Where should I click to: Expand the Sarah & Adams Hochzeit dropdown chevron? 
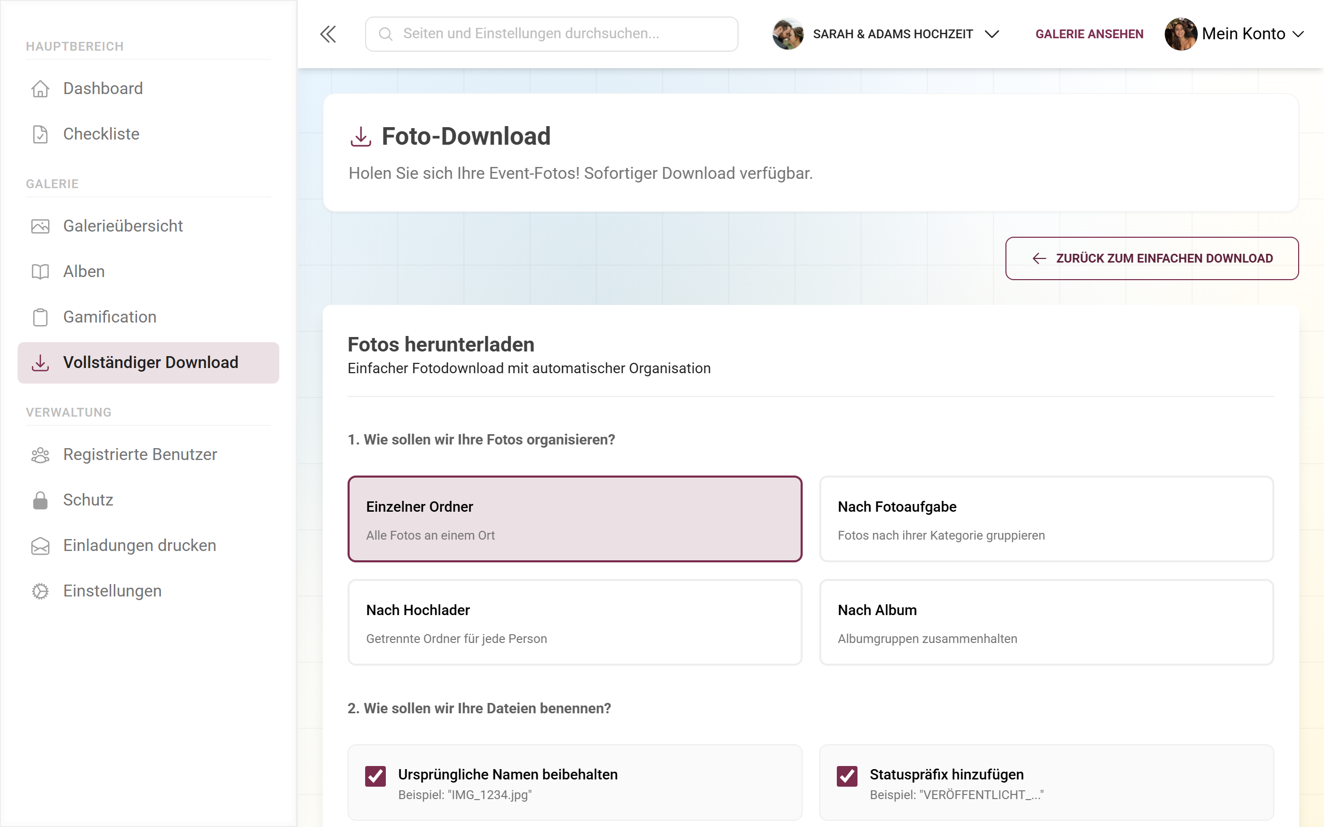coord(992,34)
